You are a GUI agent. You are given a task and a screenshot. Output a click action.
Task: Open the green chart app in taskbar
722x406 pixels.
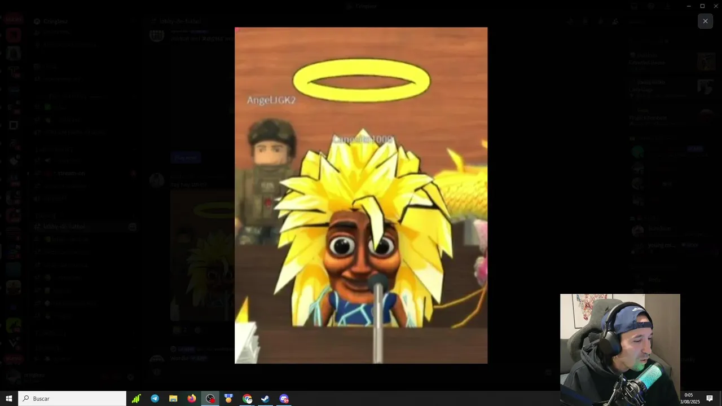(x=136, y=399)
